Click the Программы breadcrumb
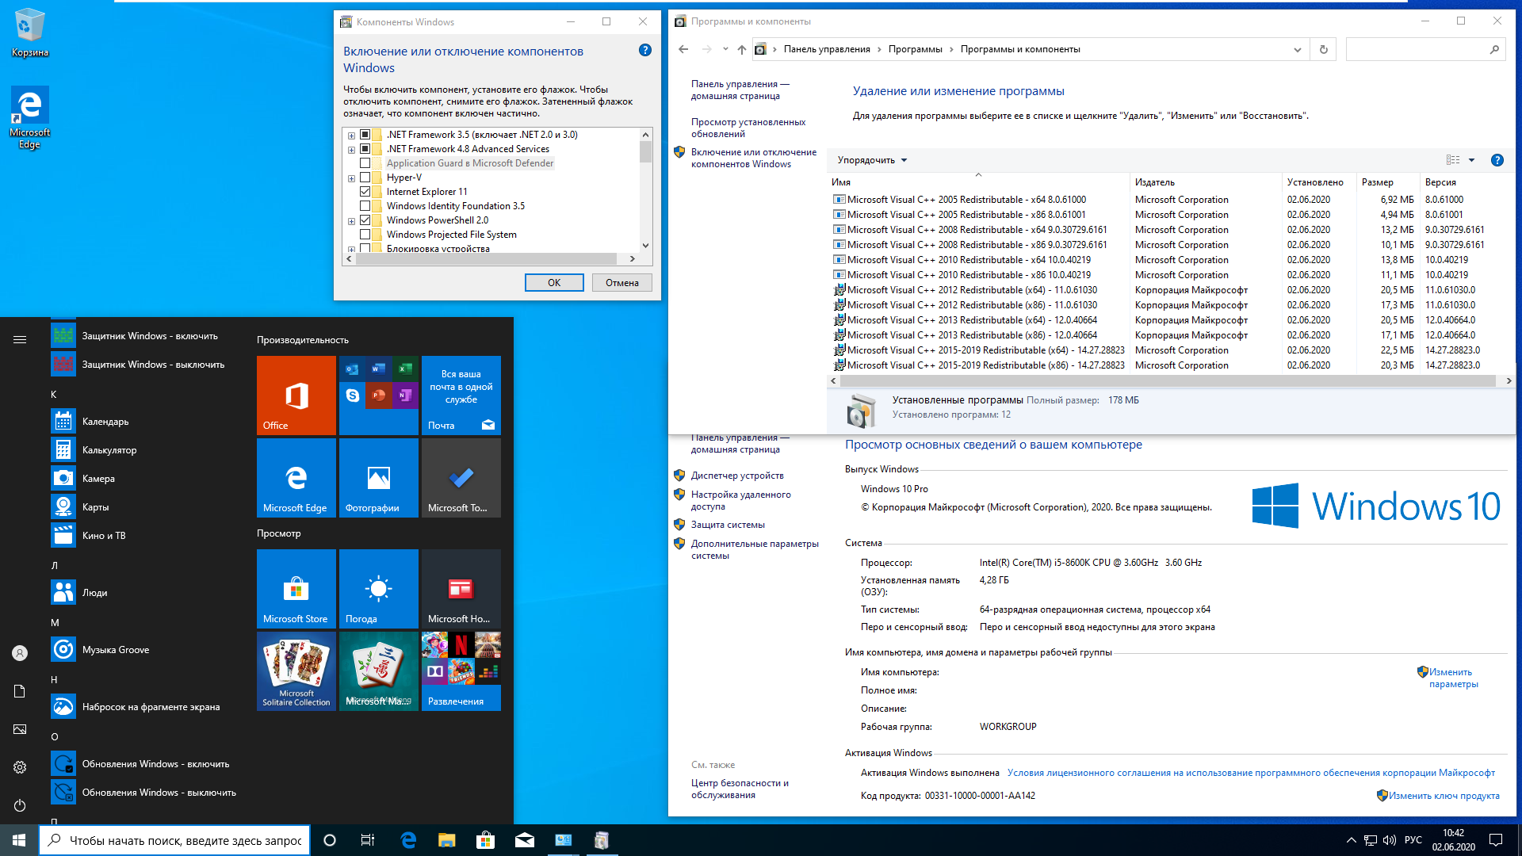 (x=916, y=49)
